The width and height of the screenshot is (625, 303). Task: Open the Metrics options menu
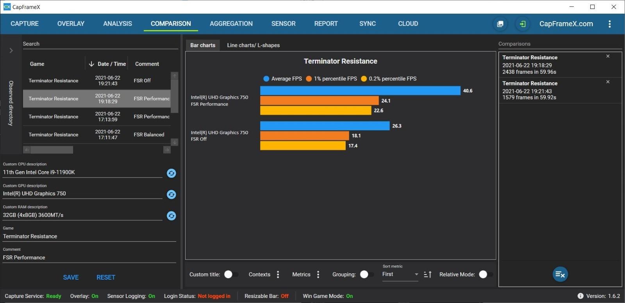(318, 275)
